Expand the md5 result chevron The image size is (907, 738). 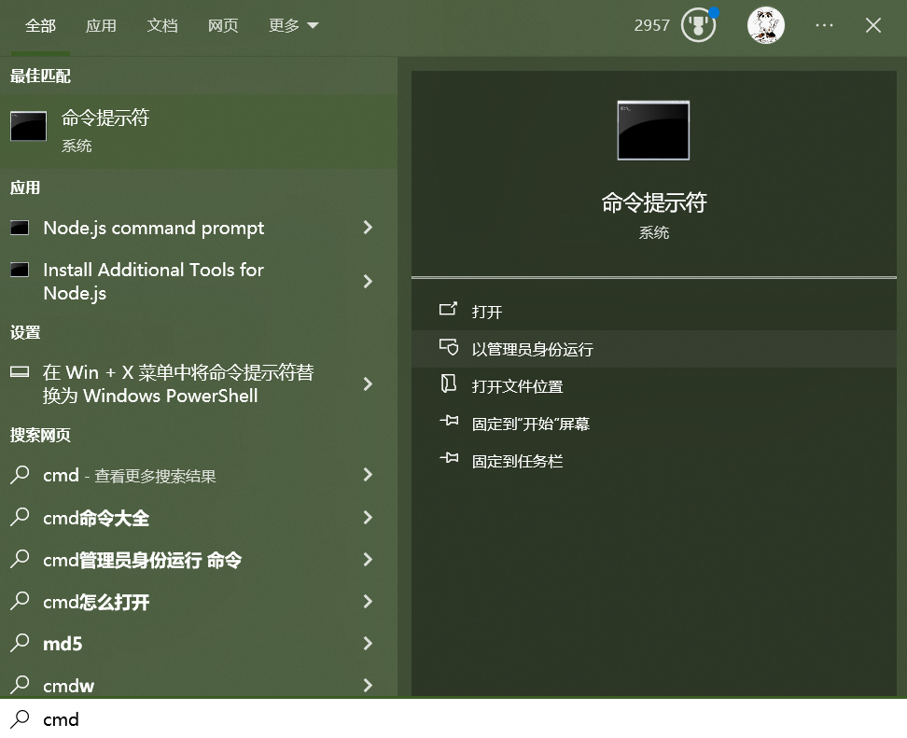[x=368, y=643]
